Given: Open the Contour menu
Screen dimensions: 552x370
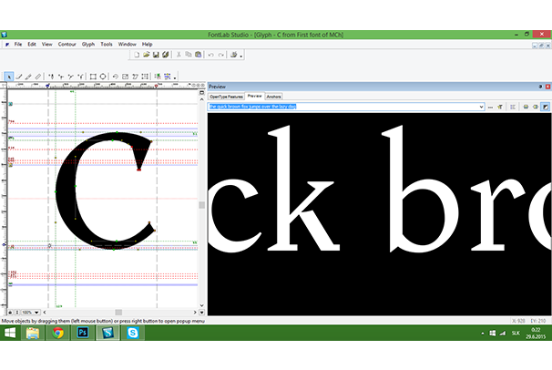Looking at the screenshot, I should (66, 44).
